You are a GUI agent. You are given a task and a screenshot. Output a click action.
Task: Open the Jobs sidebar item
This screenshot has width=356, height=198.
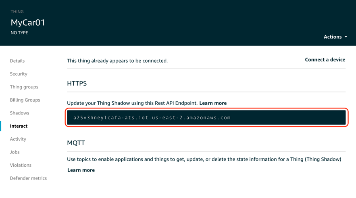coord(15,152)
